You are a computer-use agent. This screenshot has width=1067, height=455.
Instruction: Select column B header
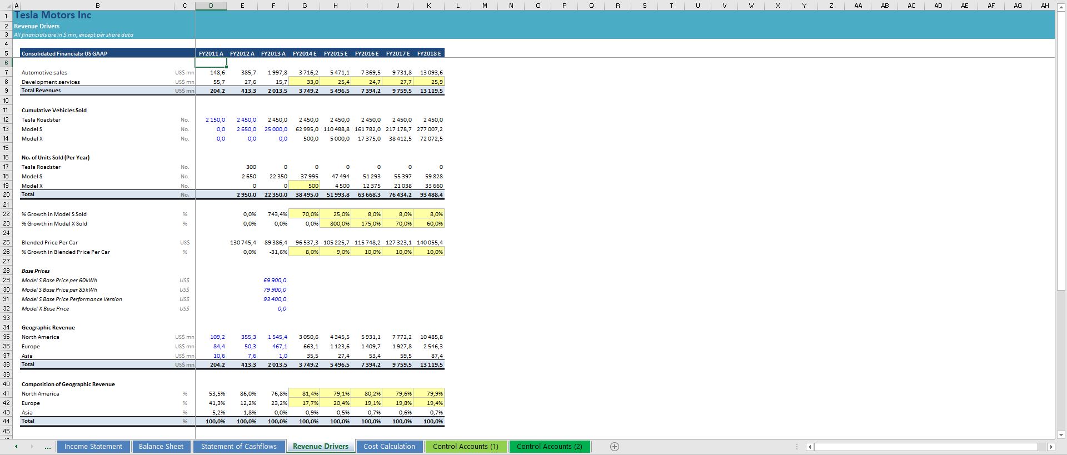[x=98, y=6]
